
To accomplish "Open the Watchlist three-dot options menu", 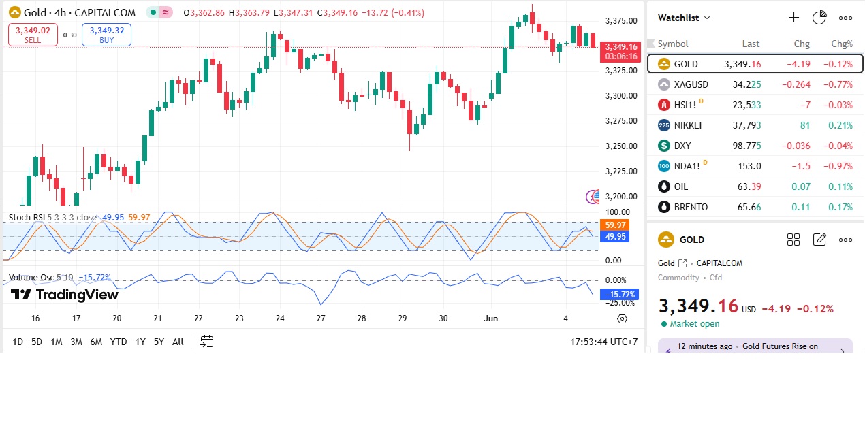I will (845, 18).
